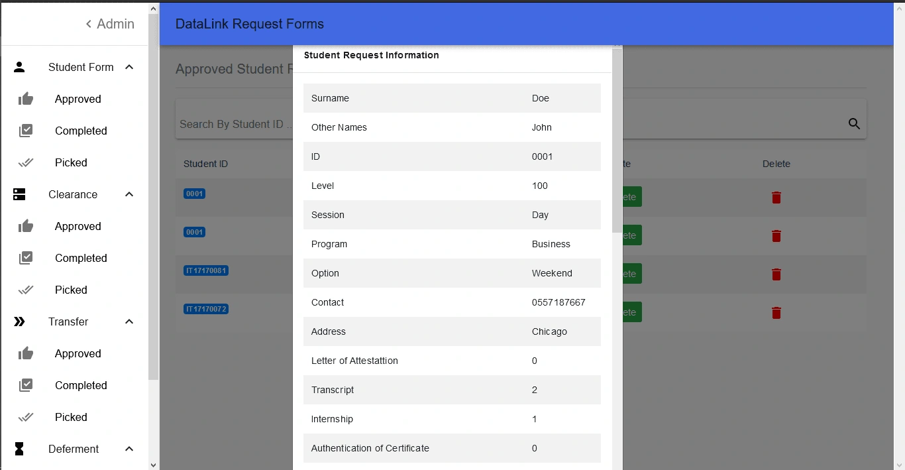This screenshot has height=470, width=905.
Task: Click trash icon in the second 0001 row
Action: click(776, 236)
